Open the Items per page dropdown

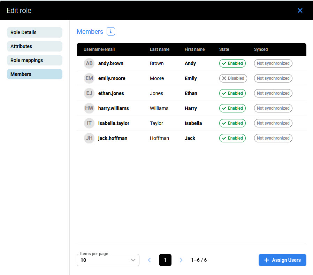(108, 260)
